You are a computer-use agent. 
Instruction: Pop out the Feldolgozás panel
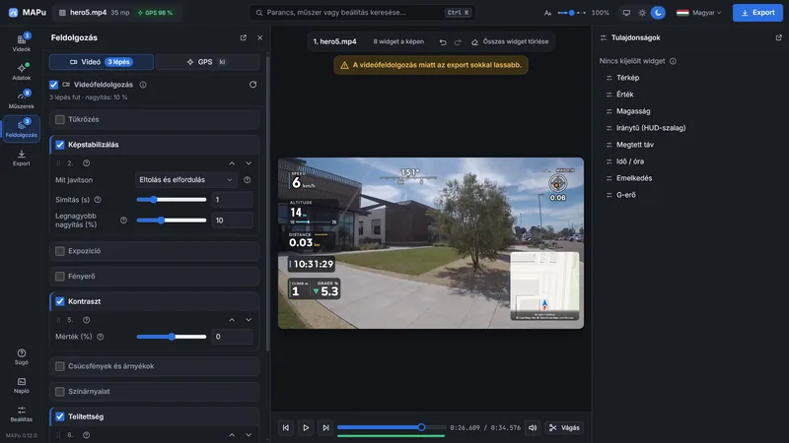244,37
